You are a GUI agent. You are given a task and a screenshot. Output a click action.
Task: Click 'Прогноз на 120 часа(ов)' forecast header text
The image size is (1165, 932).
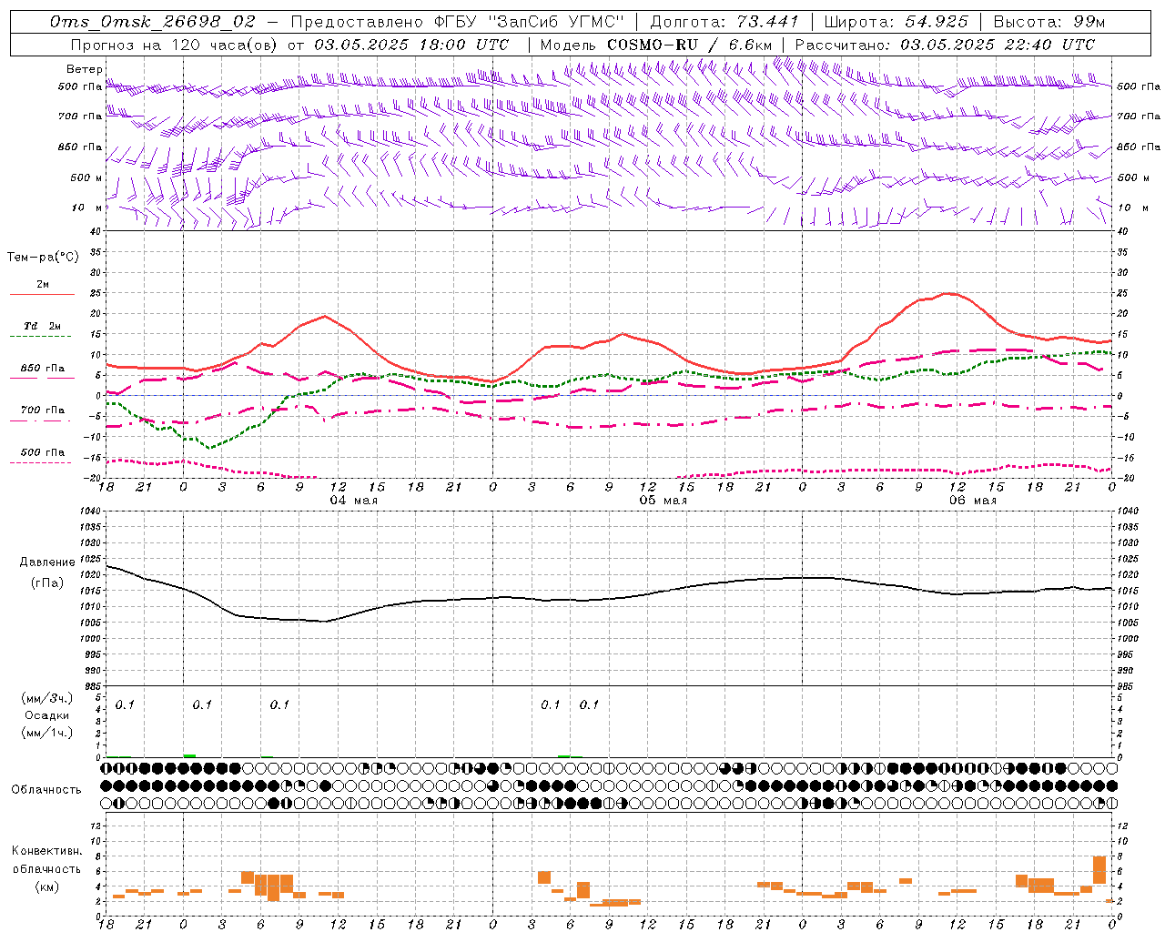pos(176,45)
